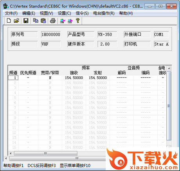Image resolution: width=180 pixels, height=171 pixels.
Task: Click the application icon in the title bar
Action: pyautogui.click(x=5, y=6)
